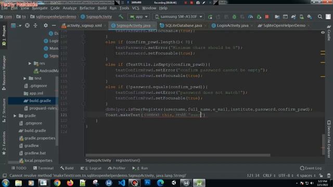Sync project with Gradle files icon
333x187 pixels.
pos(293,17)
